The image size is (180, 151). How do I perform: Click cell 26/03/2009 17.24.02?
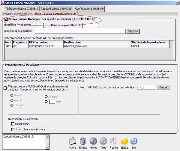click(46, 46)
